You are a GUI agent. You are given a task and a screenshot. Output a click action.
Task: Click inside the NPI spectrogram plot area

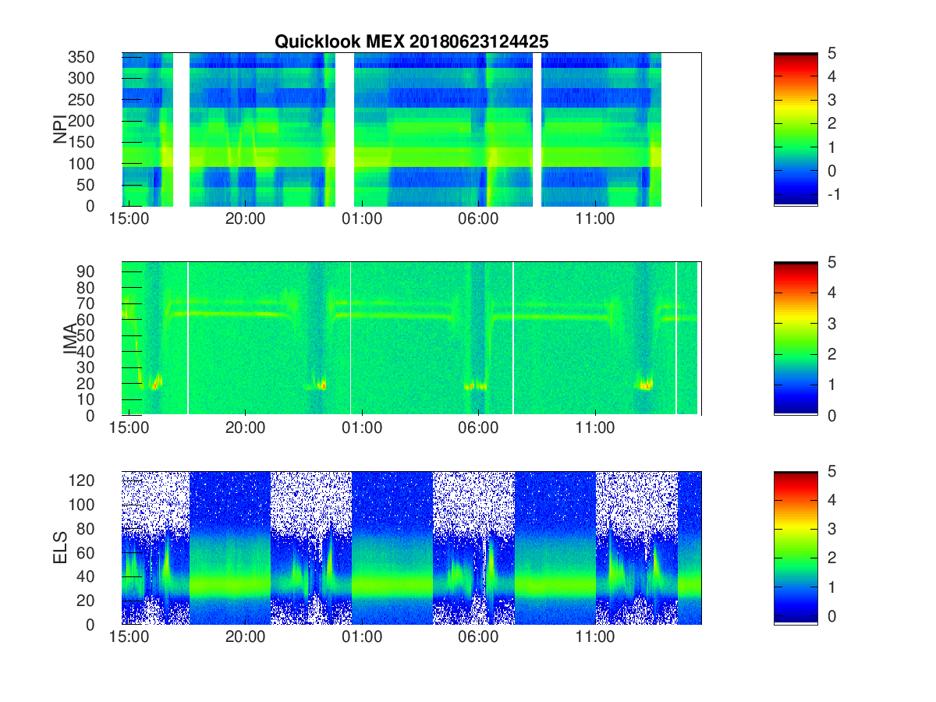tap(411, 129)
